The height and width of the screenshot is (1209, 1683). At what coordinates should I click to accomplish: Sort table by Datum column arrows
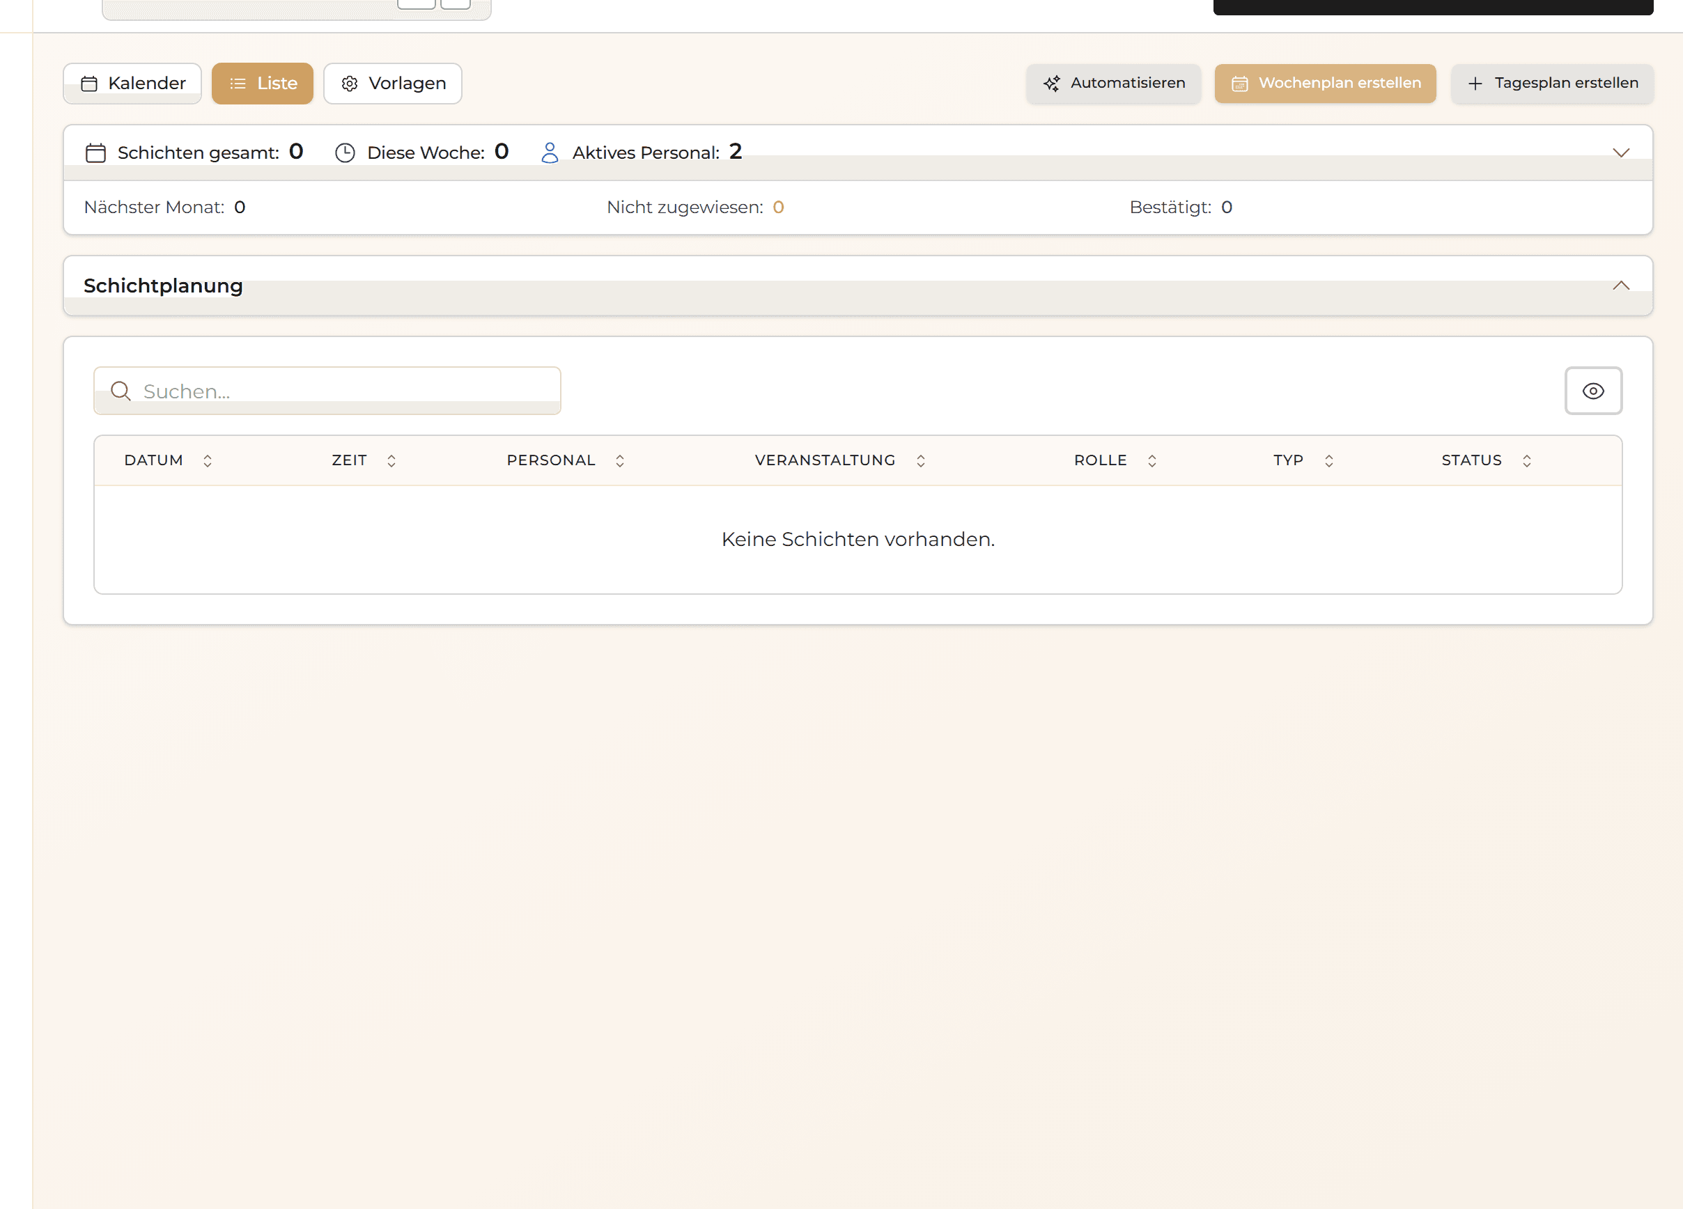[x=208, y=460]
